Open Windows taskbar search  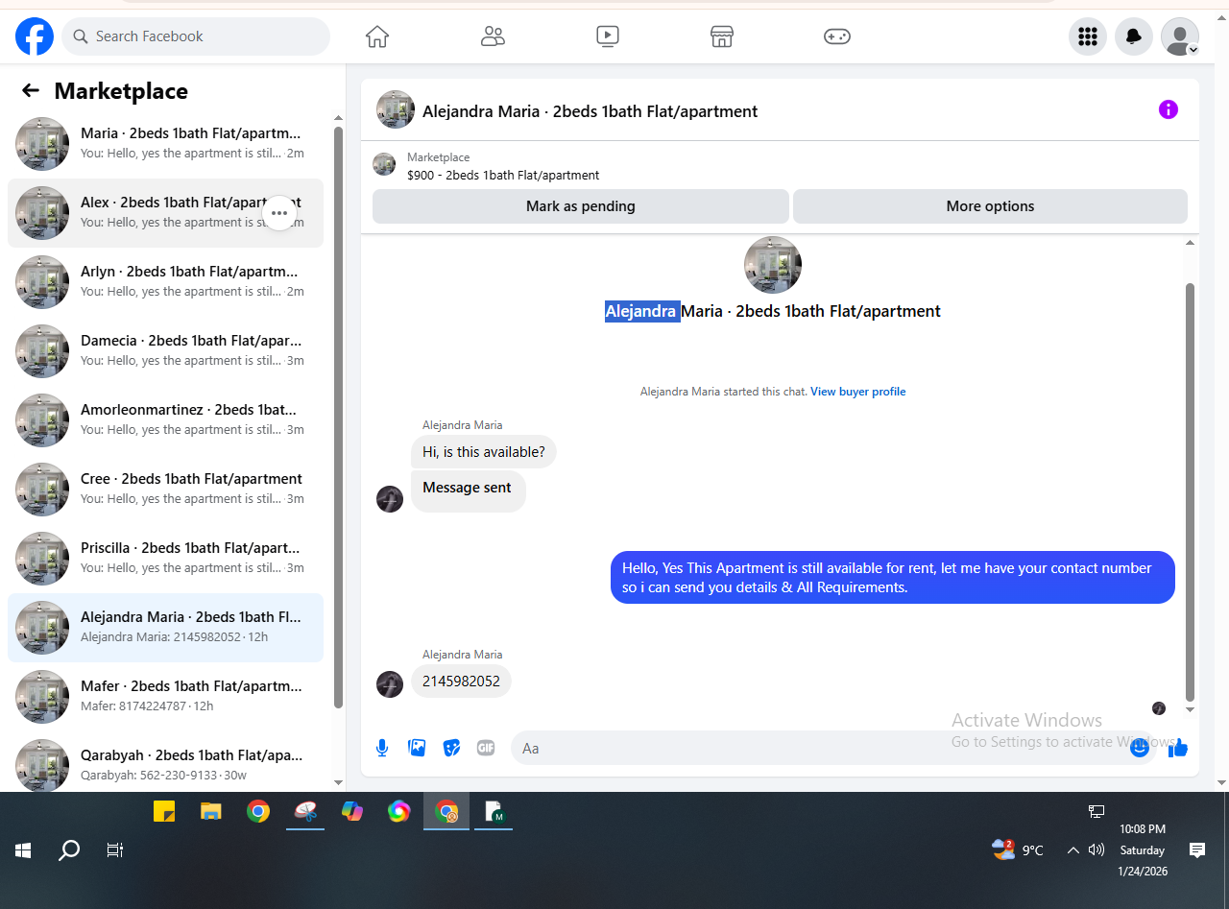(x=69, y=850)
